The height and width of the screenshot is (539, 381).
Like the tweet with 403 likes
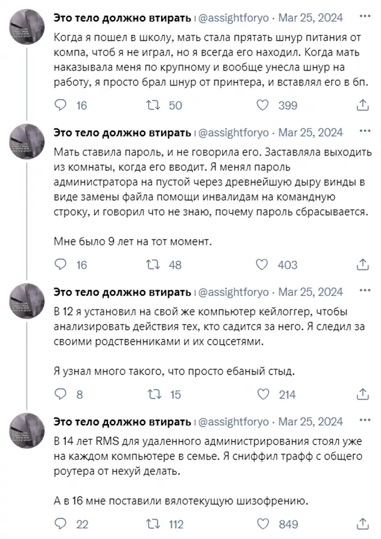click(263, 265)
